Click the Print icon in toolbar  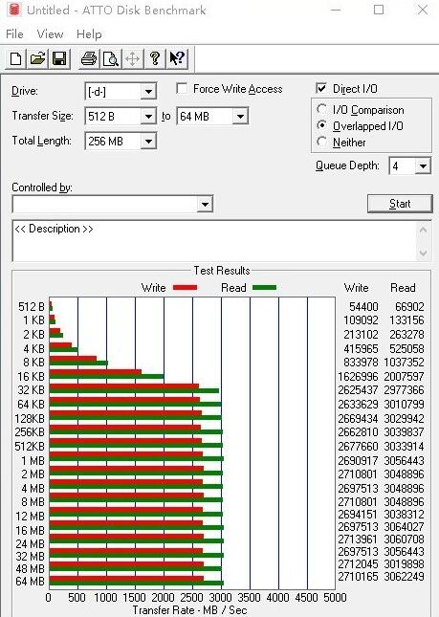click(x=89, y=59)
